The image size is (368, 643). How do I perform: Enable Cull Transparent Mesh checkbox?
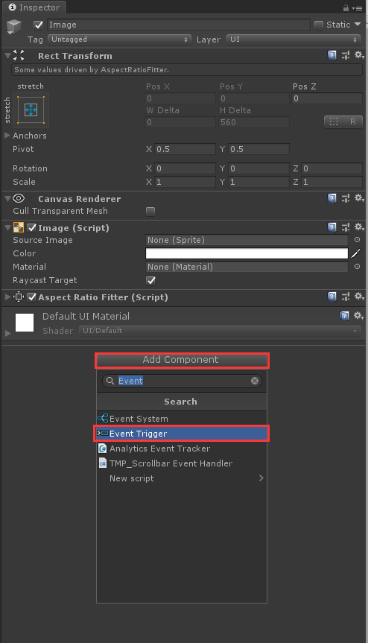[150, 211]
